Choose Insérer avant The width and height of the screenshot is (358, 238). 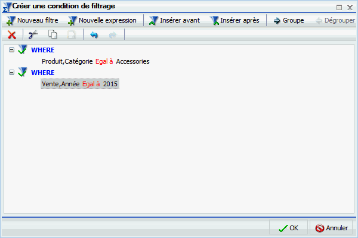(x=174, y=20)
